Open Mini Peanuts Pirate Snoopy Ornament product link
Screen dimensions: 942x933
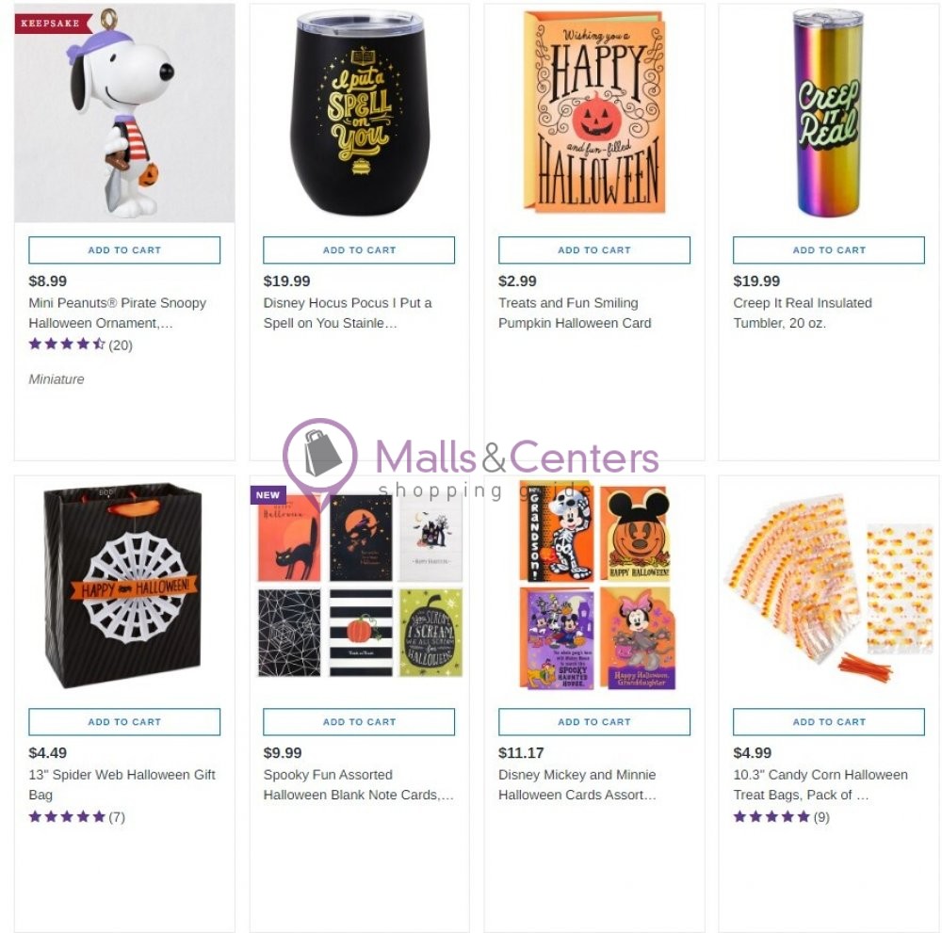point(116,313)
